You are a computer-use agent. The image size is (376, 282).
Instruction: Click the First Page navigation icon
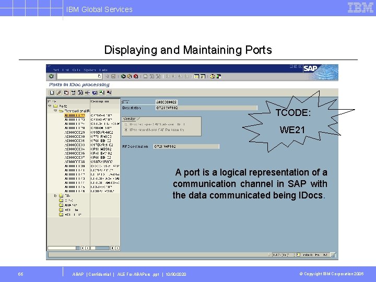(168, 76)
